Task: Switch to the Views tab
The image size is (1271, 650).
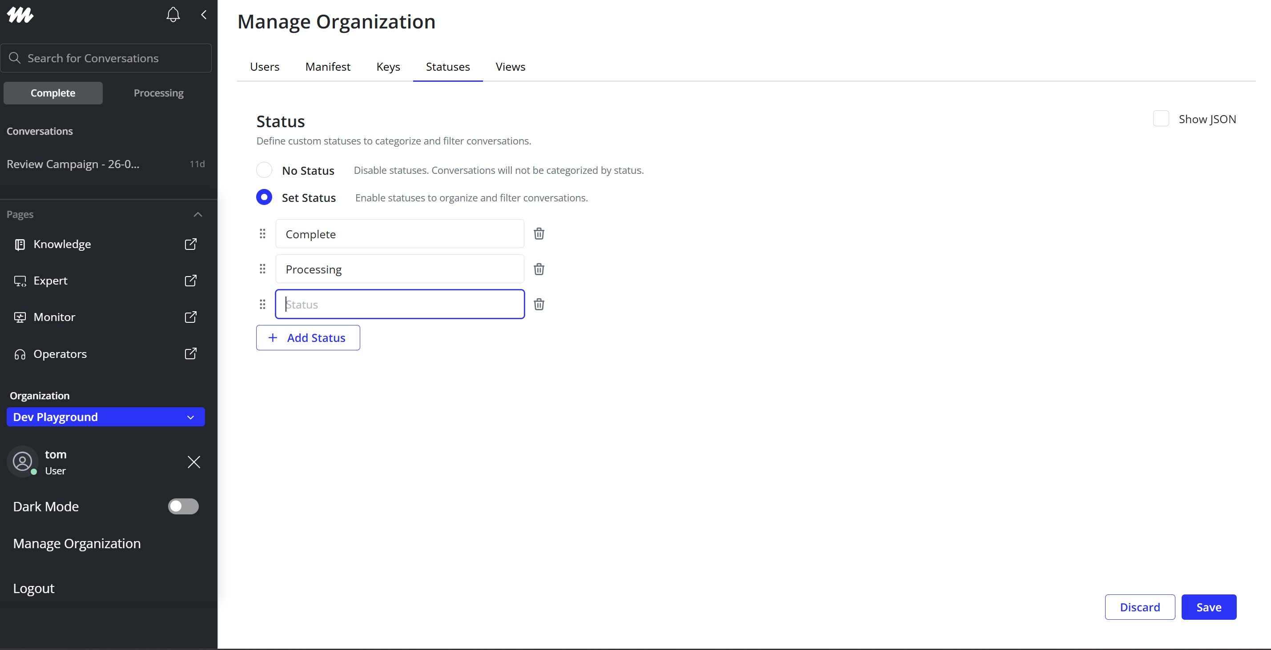Action: [x=510, y=67]
